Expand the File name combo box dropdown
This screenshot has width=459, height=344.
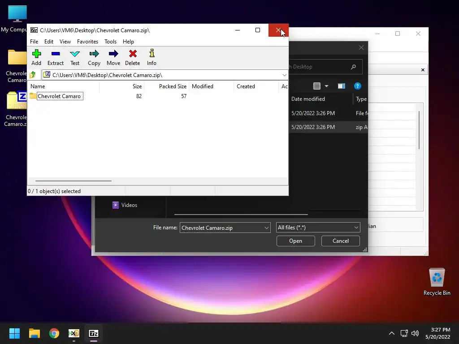[266, 228]
